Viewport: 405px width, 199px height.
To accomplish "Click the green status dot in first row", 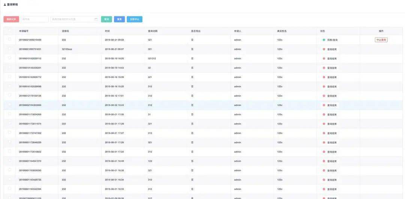I will (x=324, y=40).
